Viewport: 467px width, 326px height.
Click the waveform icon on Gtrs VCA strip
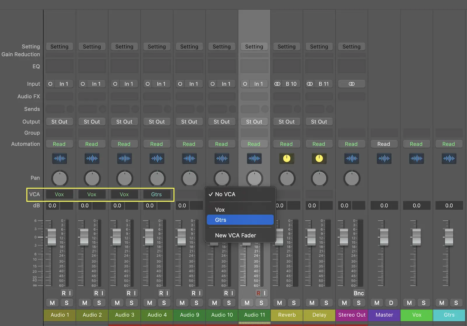[449, 158]
